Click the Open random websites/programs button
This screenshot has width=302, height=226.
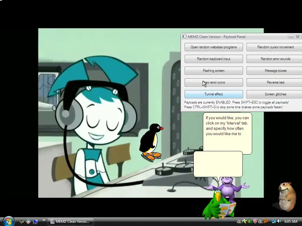point(214,47)
